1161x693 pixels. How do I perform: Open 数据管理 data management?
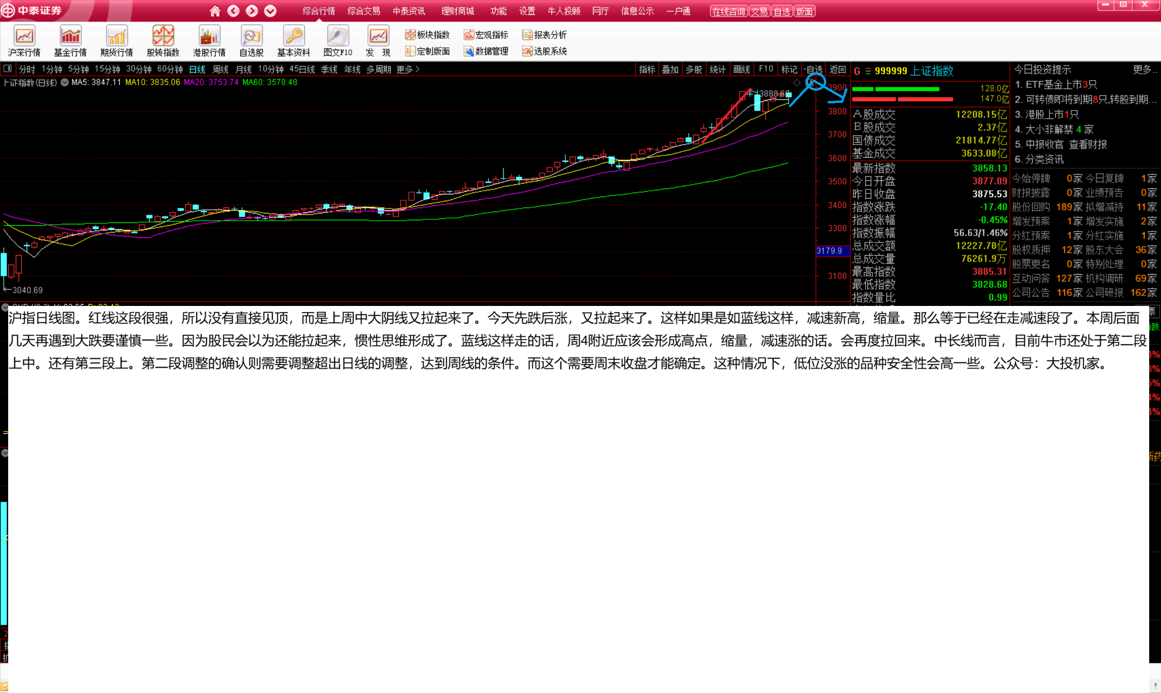click(x=485, y=51)
